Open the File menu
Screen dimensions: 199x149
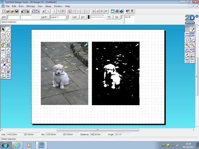coord(7,6)
